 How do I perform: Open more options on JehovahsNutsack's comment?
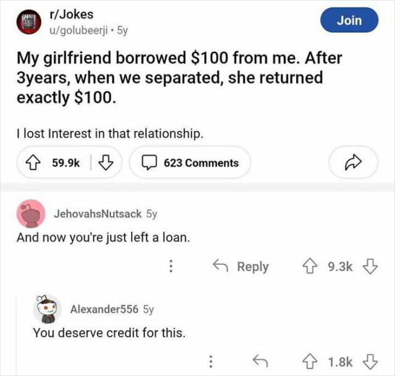click(172, 266)
